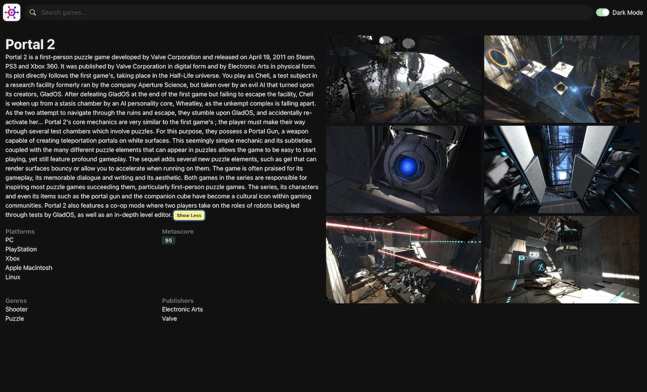The width and height of the screenshot is (647, 392).
Task: Open the orange portal screenshot thumbnail
Action: tap(562, 79)
